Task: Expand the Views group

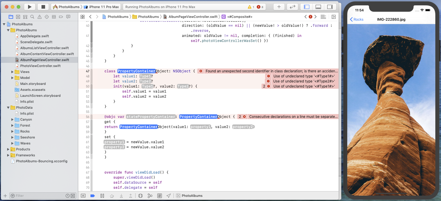Action: [x=12, y=72]
